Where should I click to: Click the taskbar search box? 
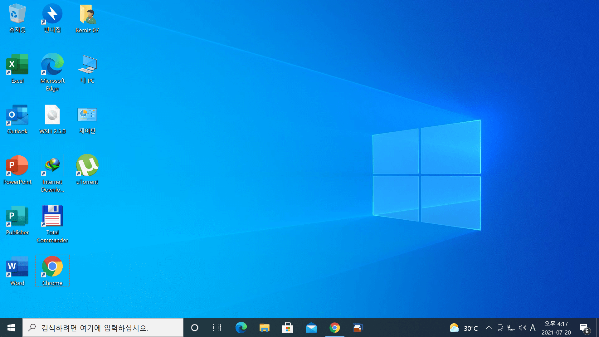tap(103, 328)
